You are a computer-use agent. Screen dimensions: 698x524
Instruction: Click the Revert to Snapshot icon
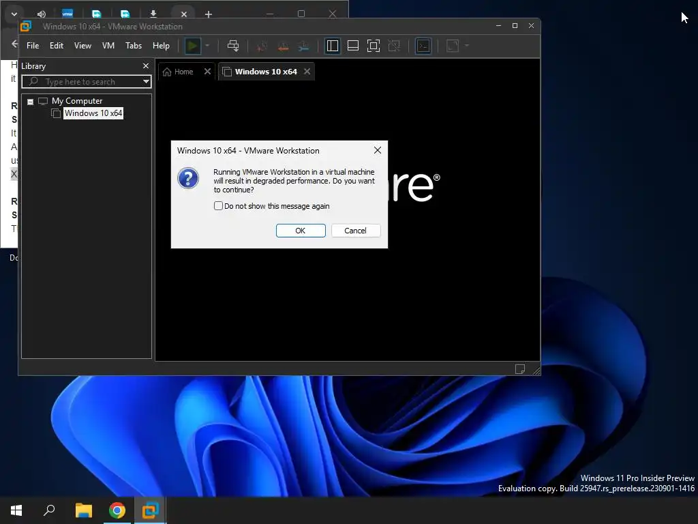283,46
